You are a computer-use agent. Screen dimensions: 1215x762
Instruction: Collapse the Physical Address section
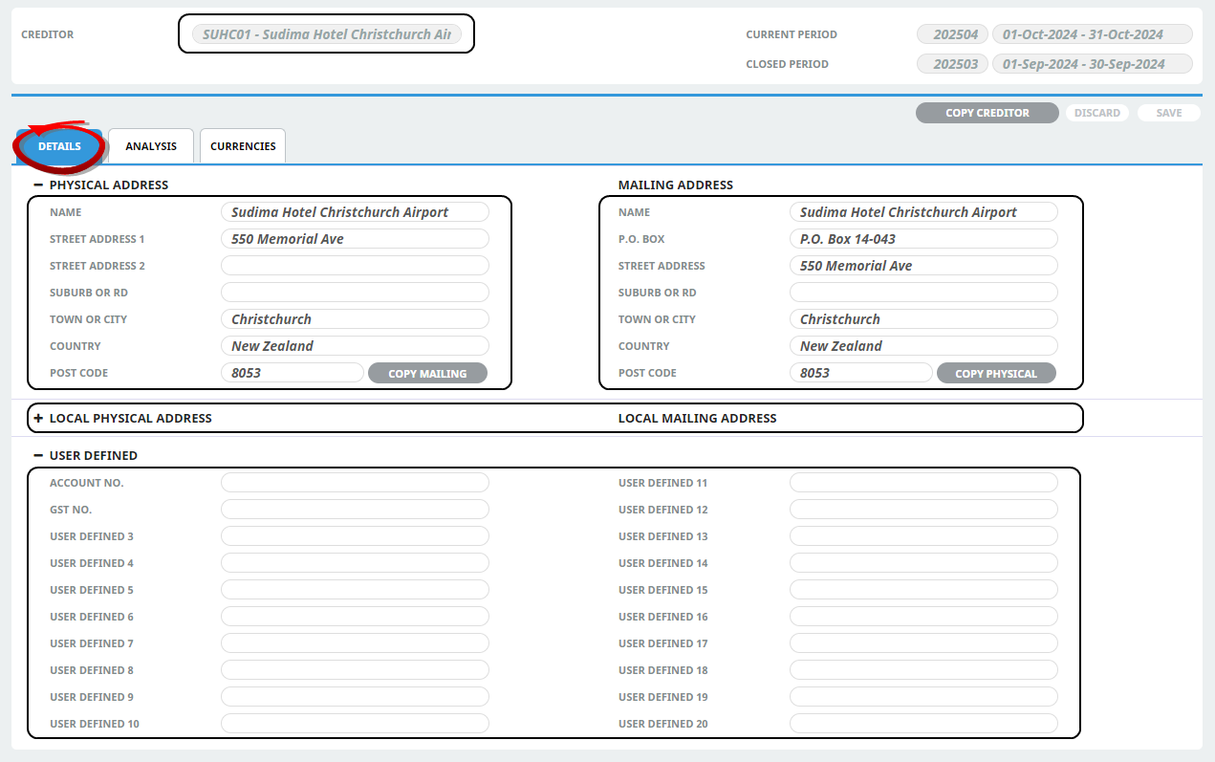coord(38,185)
